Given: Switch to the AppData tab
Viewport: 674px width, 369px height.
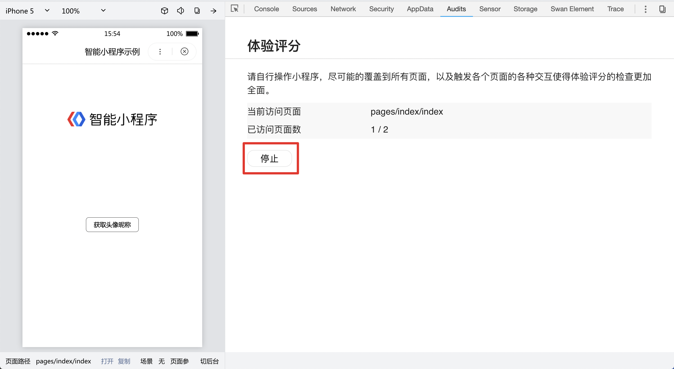Looking at the screenshot, I should tap(420, 9).
